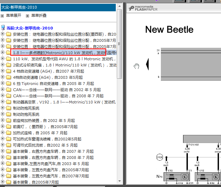The image size is (221, 187).
Task: Click the tree panel vertical scrollbar thumb
Action: point(120,44)
